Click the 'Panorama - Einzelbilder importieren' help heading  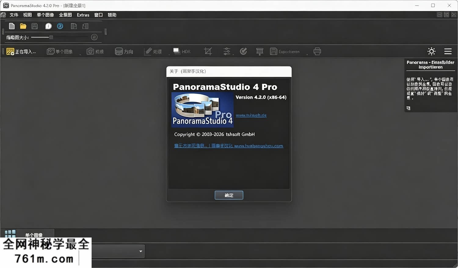coord(431,65)
